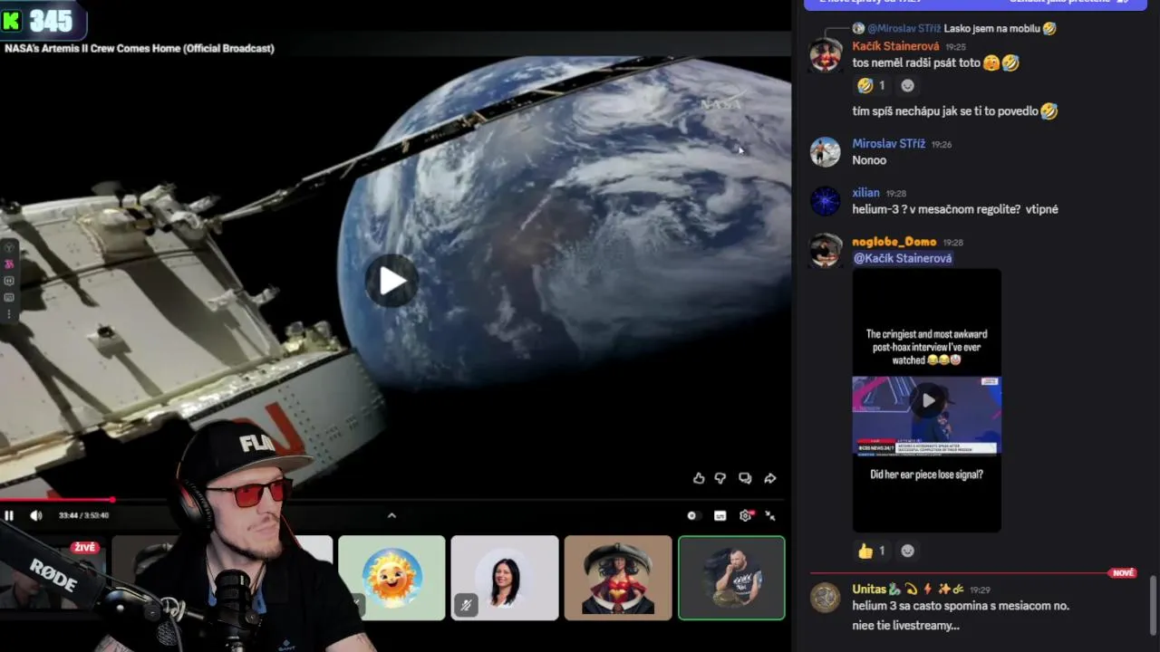Select the wonder woman avatar participant tile
1160x652 pixels.
point(618,578)
